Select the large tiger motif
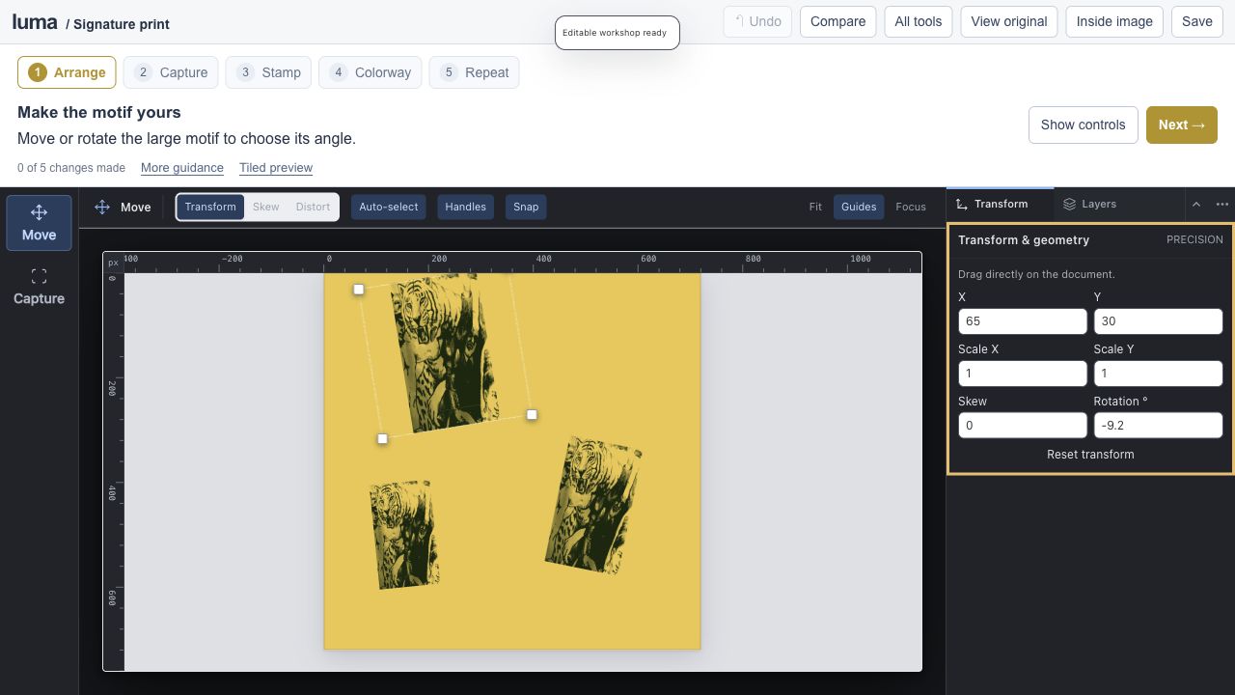Image resolution: width=1235 pixels, height=695 pixels. point(446,354)
